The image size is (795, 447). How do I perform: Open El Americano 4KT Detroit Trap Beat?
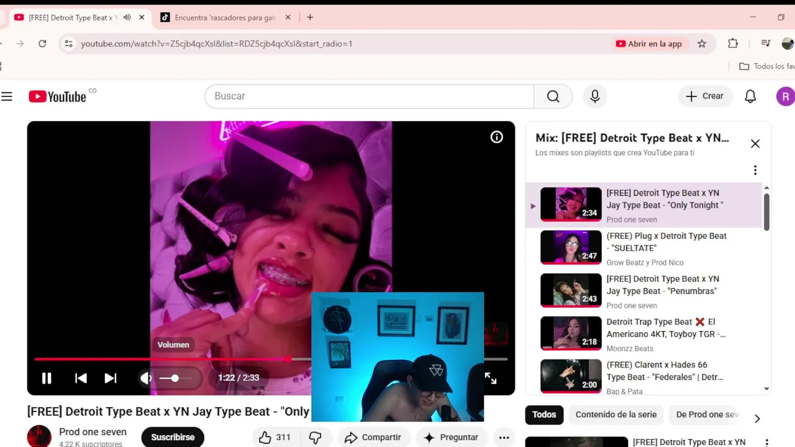tap(644, 334)
